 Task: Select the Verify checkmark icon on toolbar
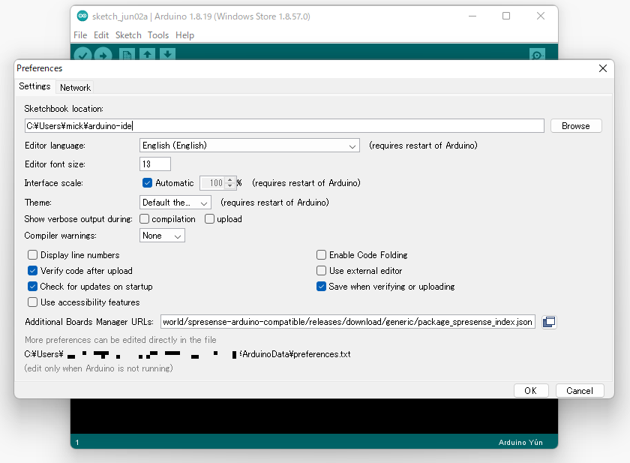(82, 55)
